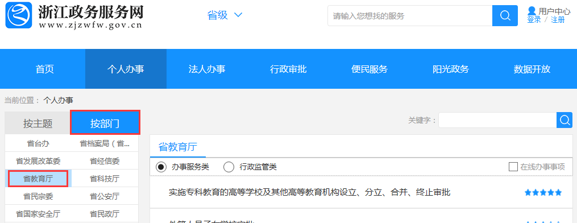Image resolution: width=577 pixels, height=223 pixels.
Task: Open 阳光政务 in the navigation bar
Action: 451,69
